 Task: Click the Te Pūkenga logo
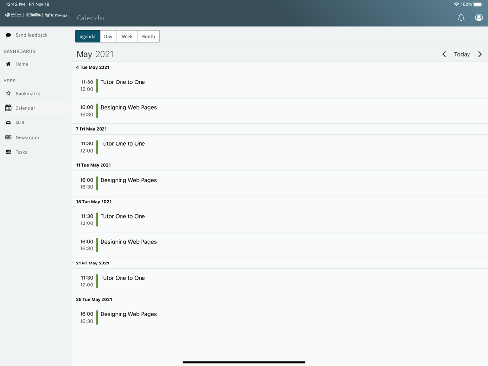click(x=56, y=15)
